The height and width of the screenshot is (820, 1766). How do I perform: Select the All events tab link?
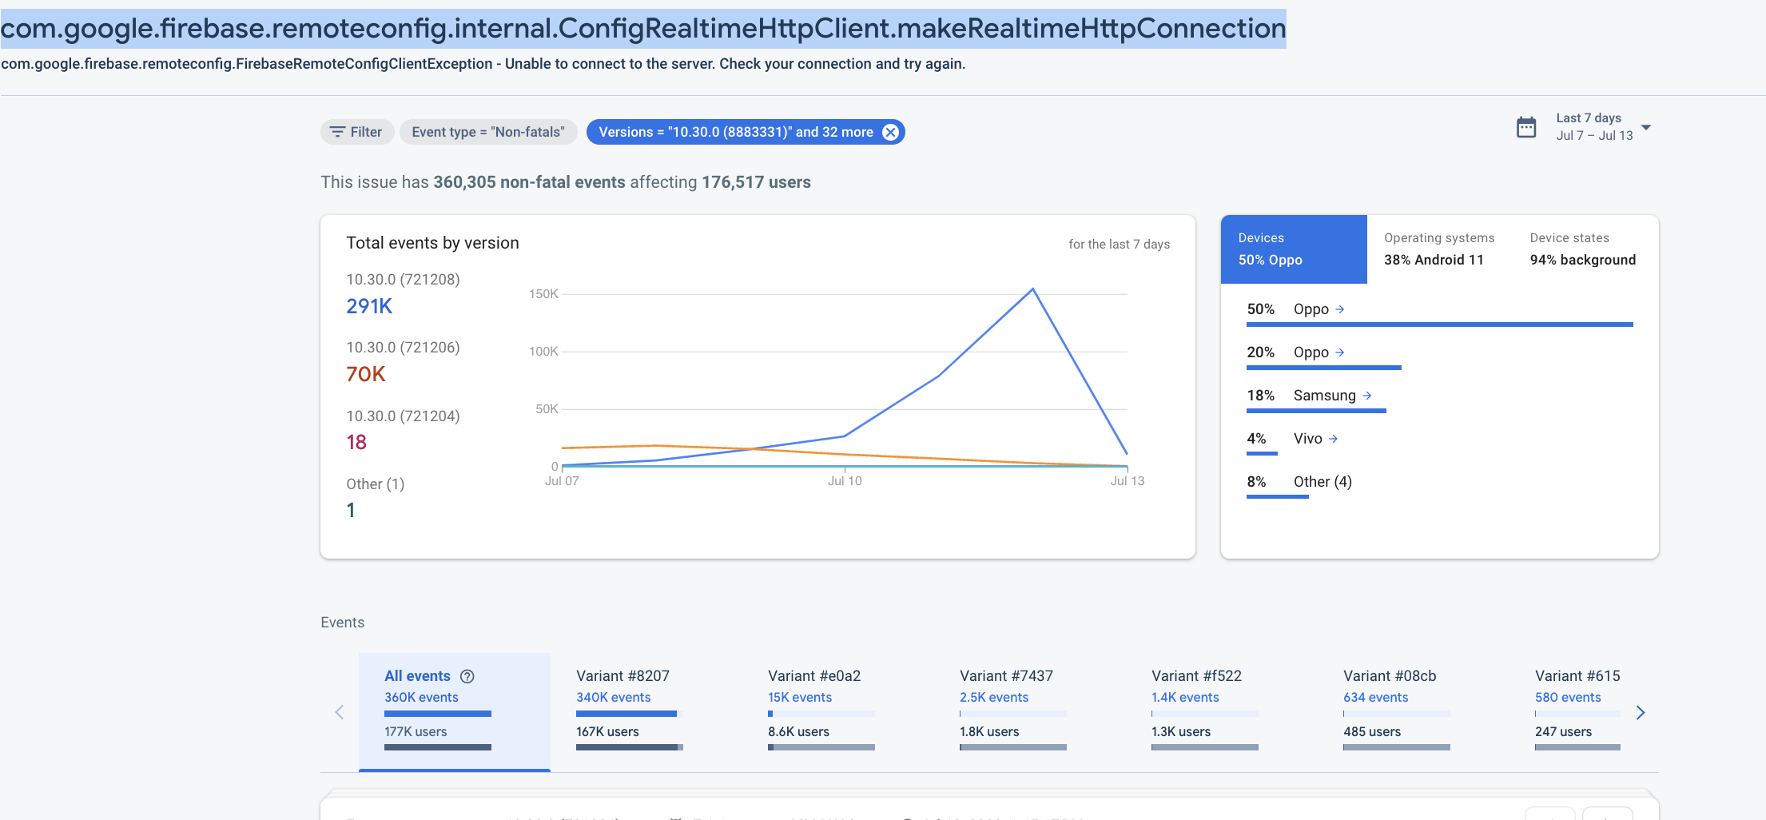point(417,675)
